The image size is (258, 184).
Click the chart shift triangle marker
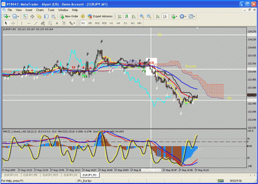(197, 28)
